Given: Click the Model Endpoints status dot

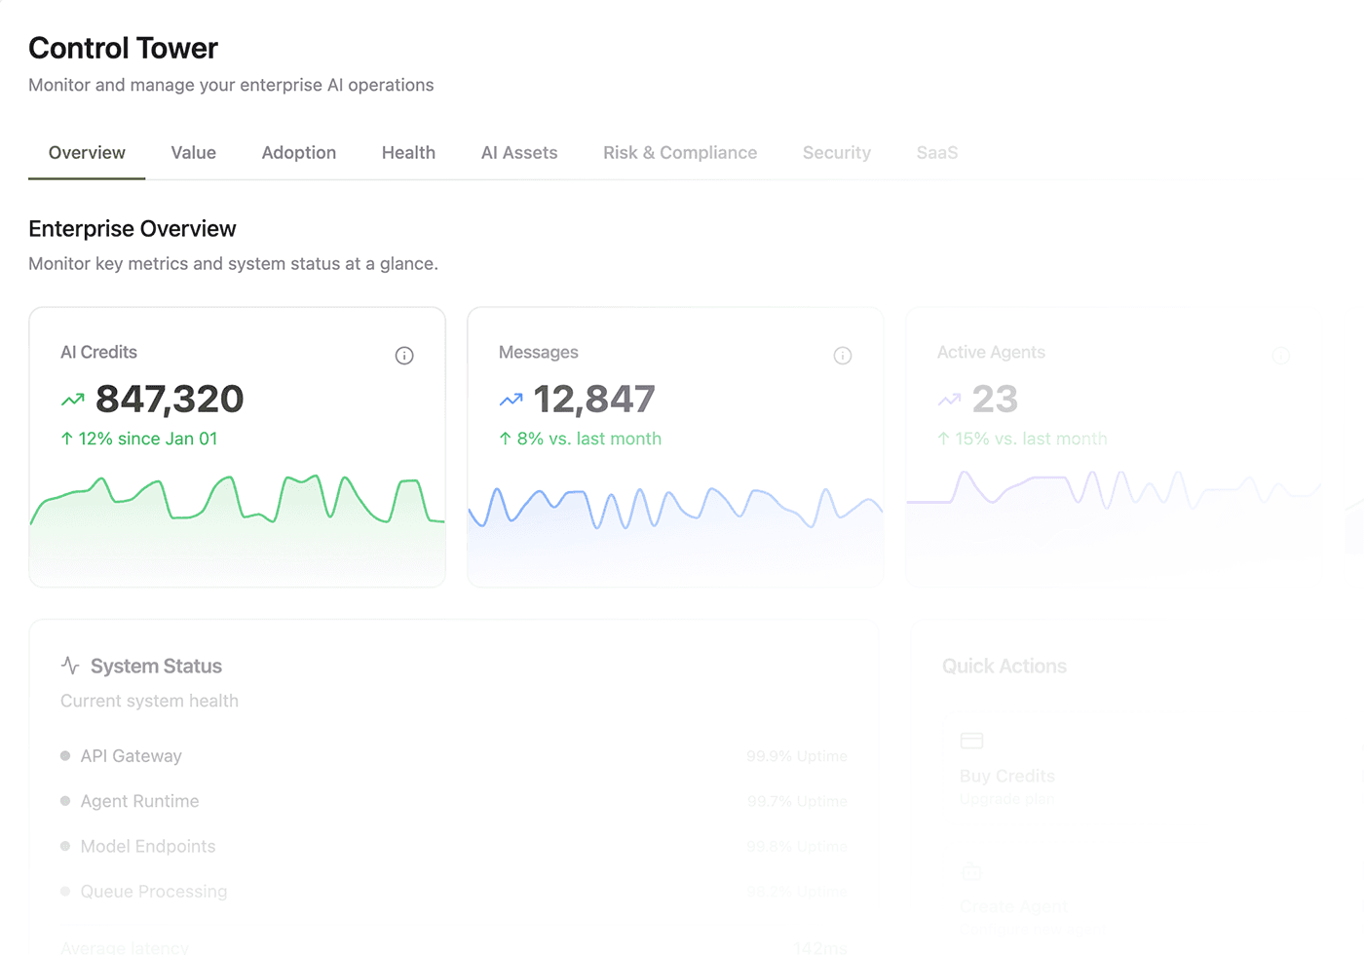Looking at the screenshot, I should tap(65, 846).
